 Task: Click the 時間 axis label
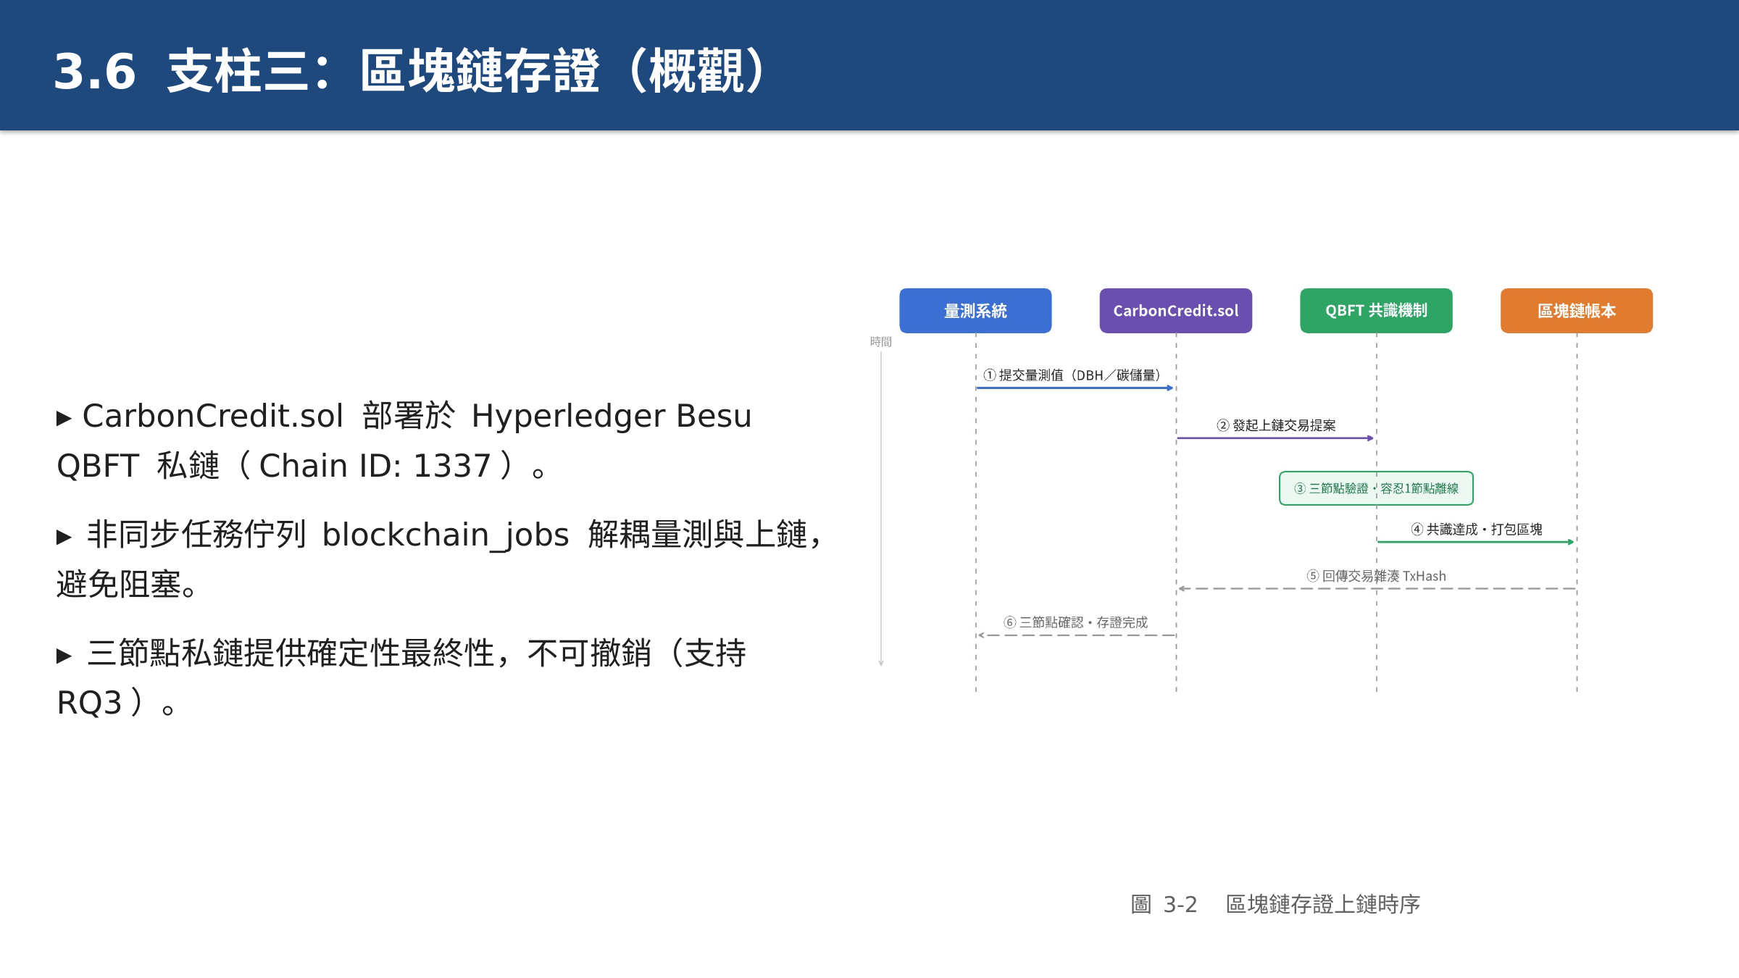click(881, 342)
